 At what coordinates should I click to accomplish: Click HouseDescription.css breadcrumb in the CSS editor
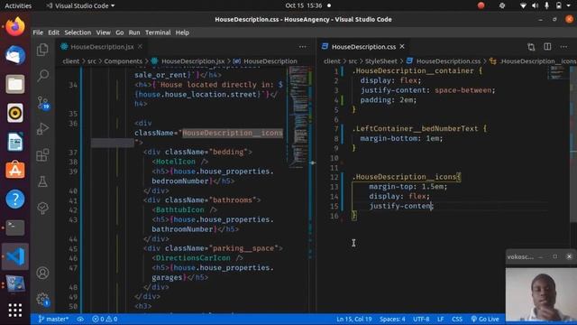[x=448, y=61]
